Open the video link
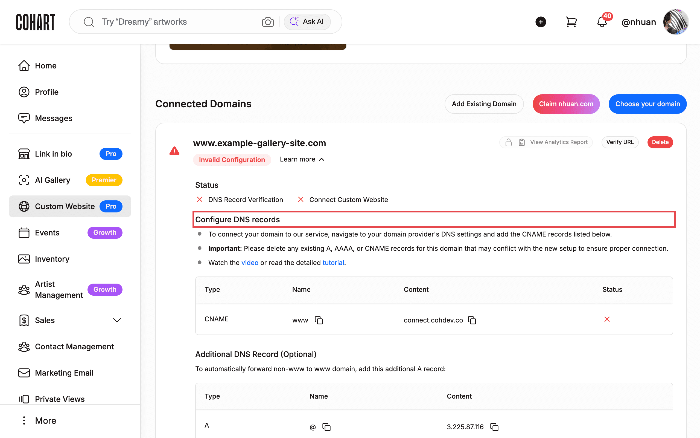700x438 pixels. (250, 263)
